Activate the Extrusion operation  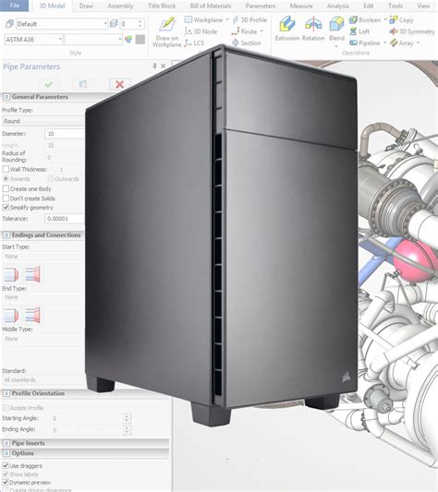(x=287, y=30)
